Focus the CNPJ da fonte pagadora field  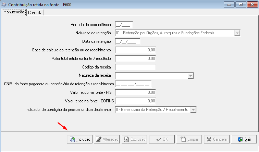[x=133, y=84]
